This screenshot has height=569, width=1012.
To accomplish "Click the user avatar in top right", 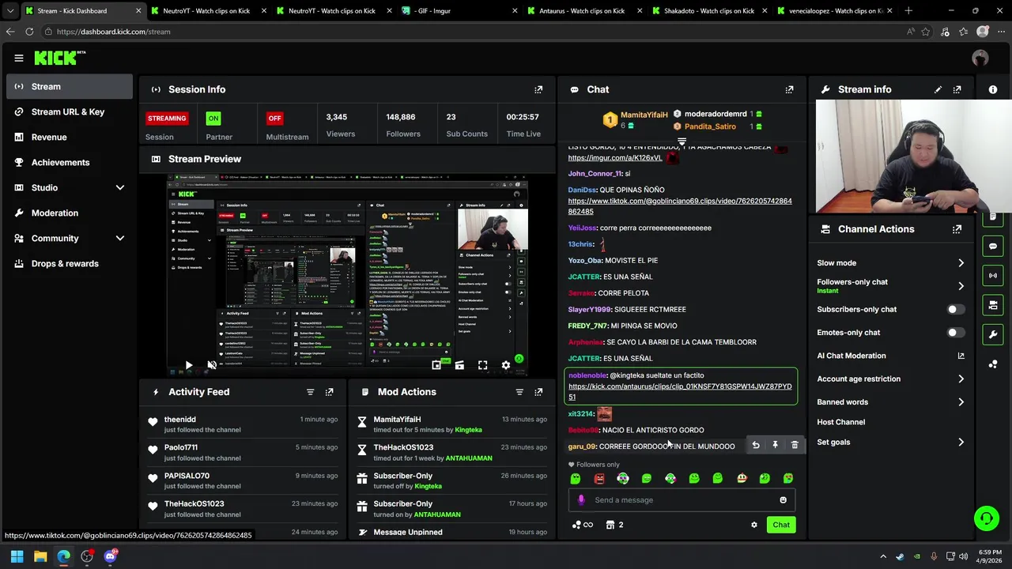I will point(980,58).
